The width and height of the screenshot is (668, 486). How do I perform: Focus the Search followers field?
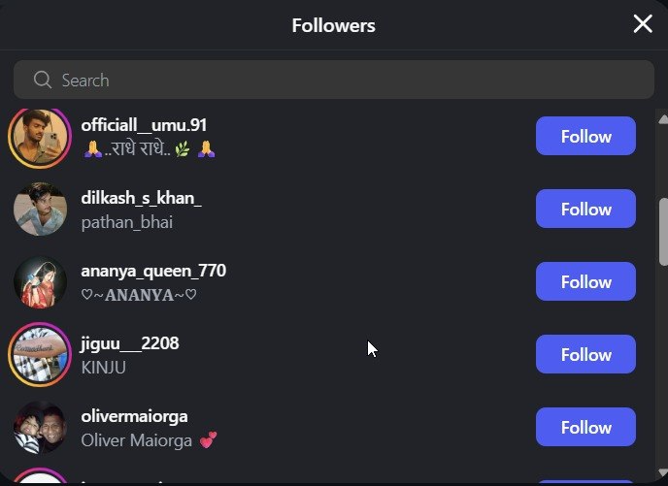334,80
